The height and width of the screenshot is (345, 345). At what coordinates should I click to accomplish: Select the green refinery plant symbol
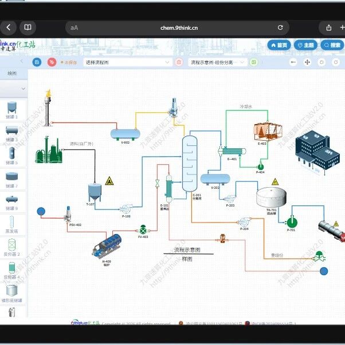49,150
